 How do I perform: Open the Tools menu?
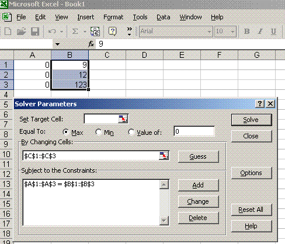tap(140, 17)
